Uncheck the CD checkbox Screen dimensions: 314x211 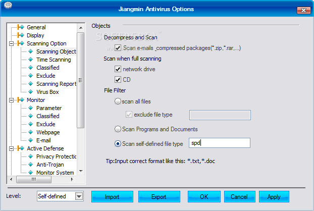coord(118,79)
